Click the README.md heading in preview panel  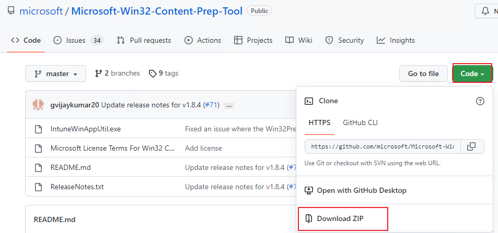click(55, 219)
